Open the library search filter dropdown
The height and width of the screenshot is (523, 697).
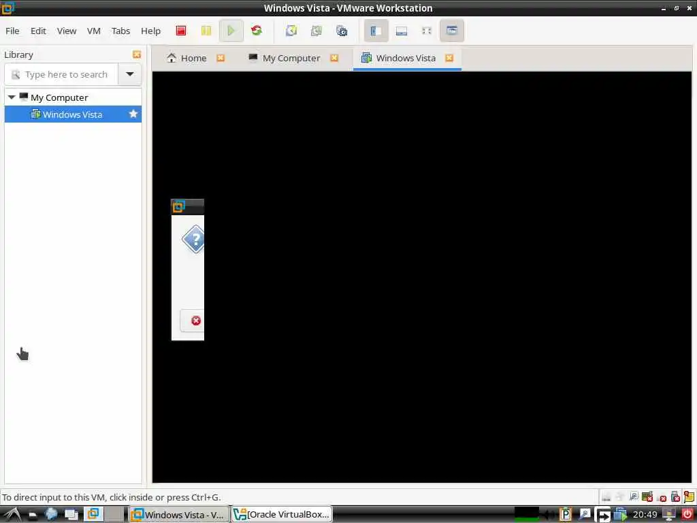130,74
